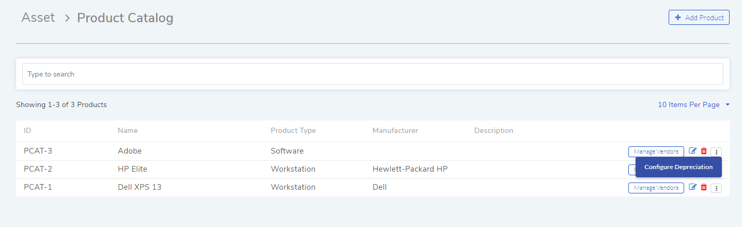Viewport: 742px width, 227px height.
Task: Select PCAT-2 ID cell
Action: pos(38,169)
